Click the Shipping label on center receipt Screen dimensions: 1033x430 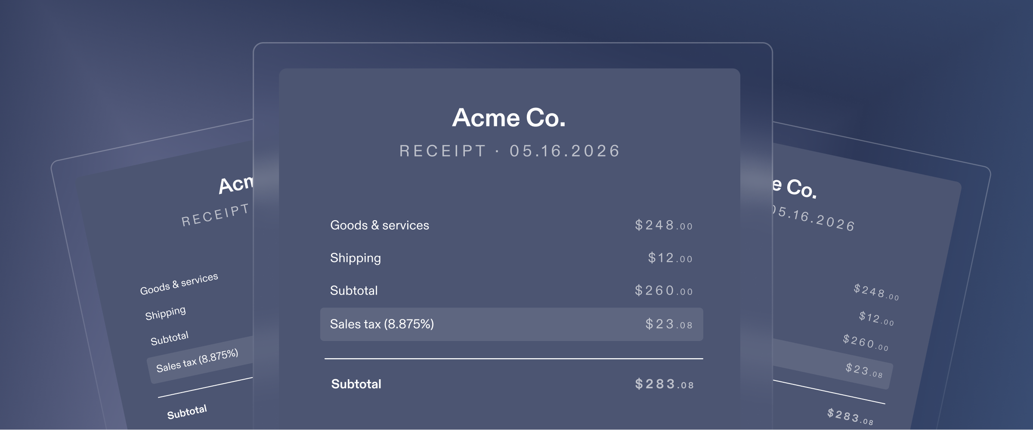point(356,258)
